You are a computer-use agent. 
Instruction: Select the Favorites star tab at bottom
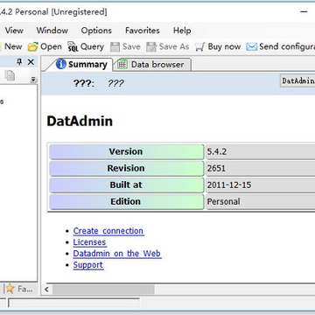(x=19, y=289)
